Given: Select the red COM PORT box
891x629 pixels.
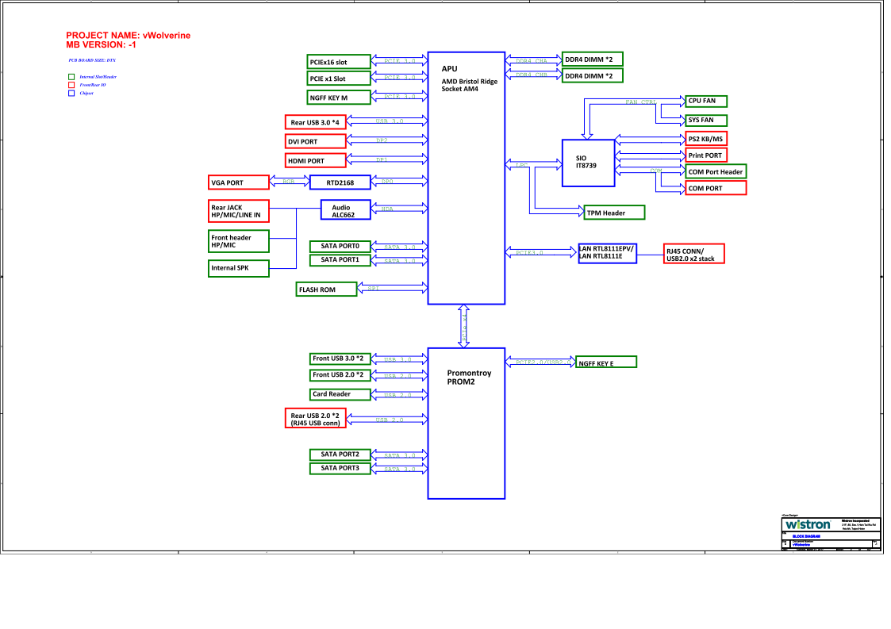Looking at the screenshot, I should pyautogui.click(x=716, y=188).
